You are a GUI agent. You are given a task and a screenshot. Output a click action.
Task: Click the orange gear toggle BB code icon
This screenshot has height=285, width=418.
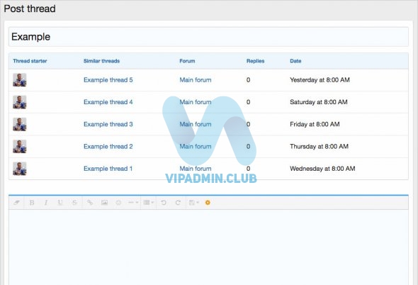point(208,203)
